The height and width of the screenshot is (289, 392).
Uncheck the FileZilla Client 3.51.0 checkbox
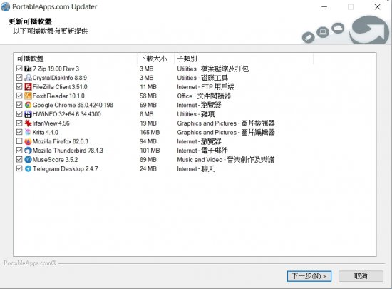tap(19, 86)
